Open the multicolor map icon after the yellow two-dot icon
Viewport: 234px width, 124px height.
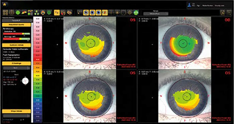(63, 13)
